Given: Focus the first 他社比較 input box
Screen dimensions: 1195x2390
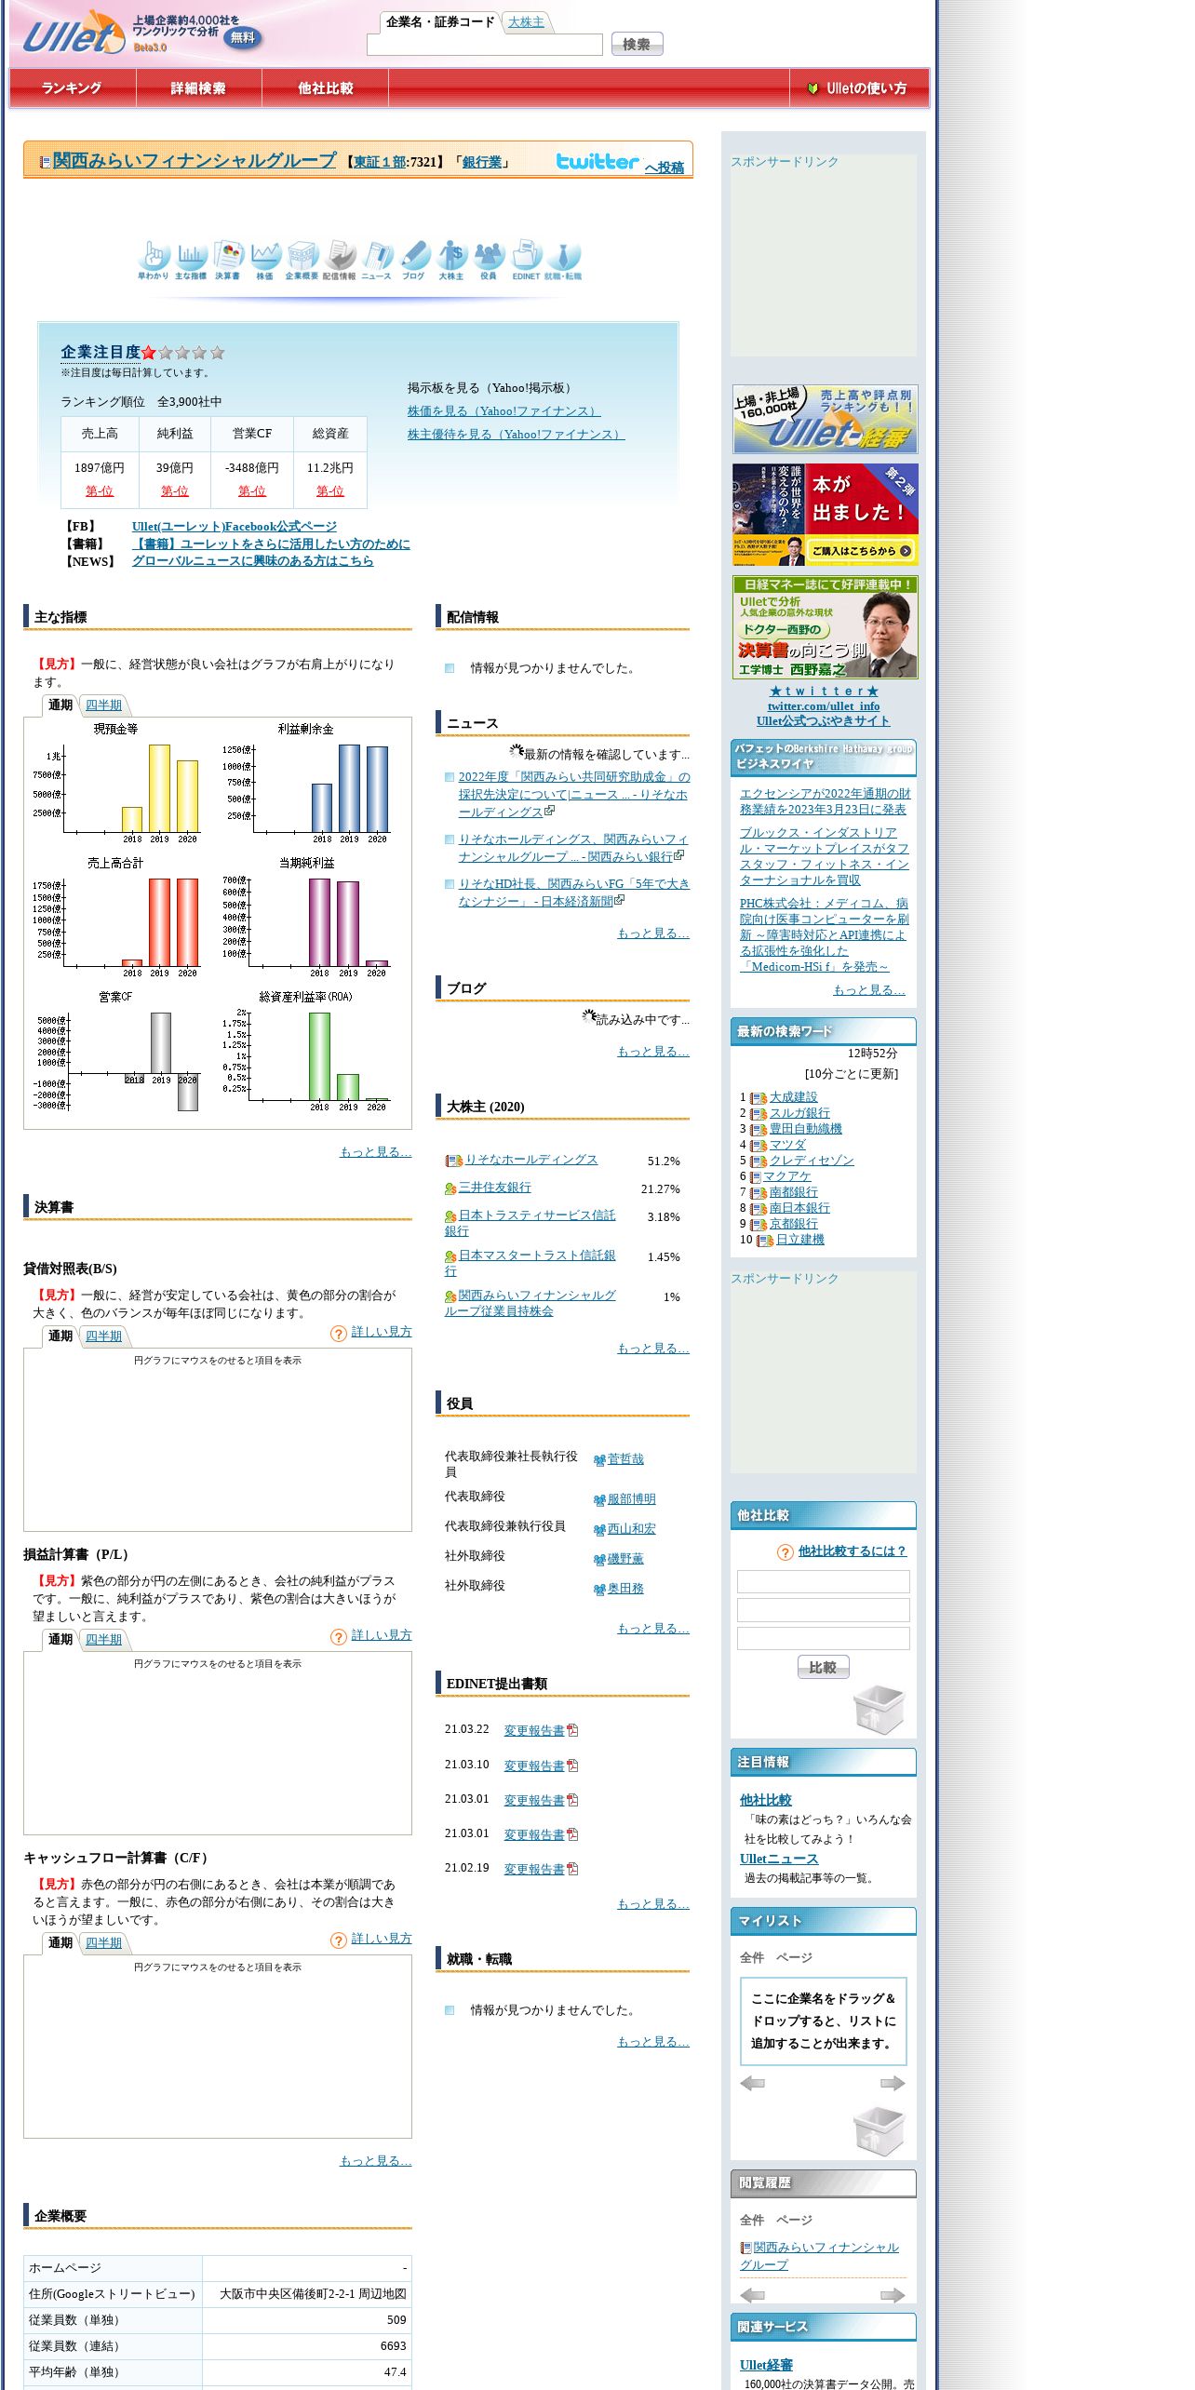Looking at the screenshot, I should [x=824, y=1581].
